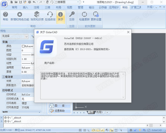Click the settings gear icon in status bar

pos(131,130)
